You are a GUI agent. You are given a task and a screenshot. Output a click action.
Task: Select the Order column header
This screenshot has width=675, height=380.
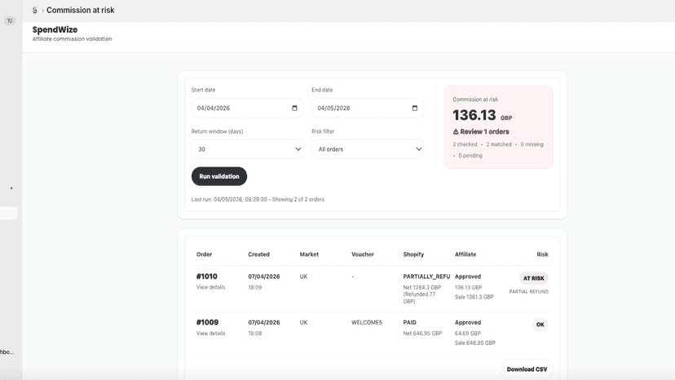(204, 254)
